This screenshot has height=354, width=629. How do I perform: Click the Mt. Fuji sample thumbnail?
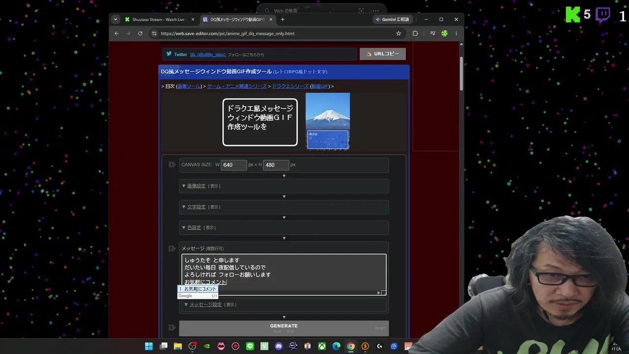(x=328, y=121)
